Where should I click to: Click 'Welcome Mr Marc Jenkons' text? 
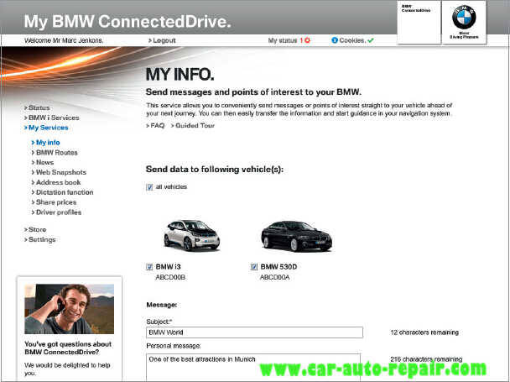[64, 40]
